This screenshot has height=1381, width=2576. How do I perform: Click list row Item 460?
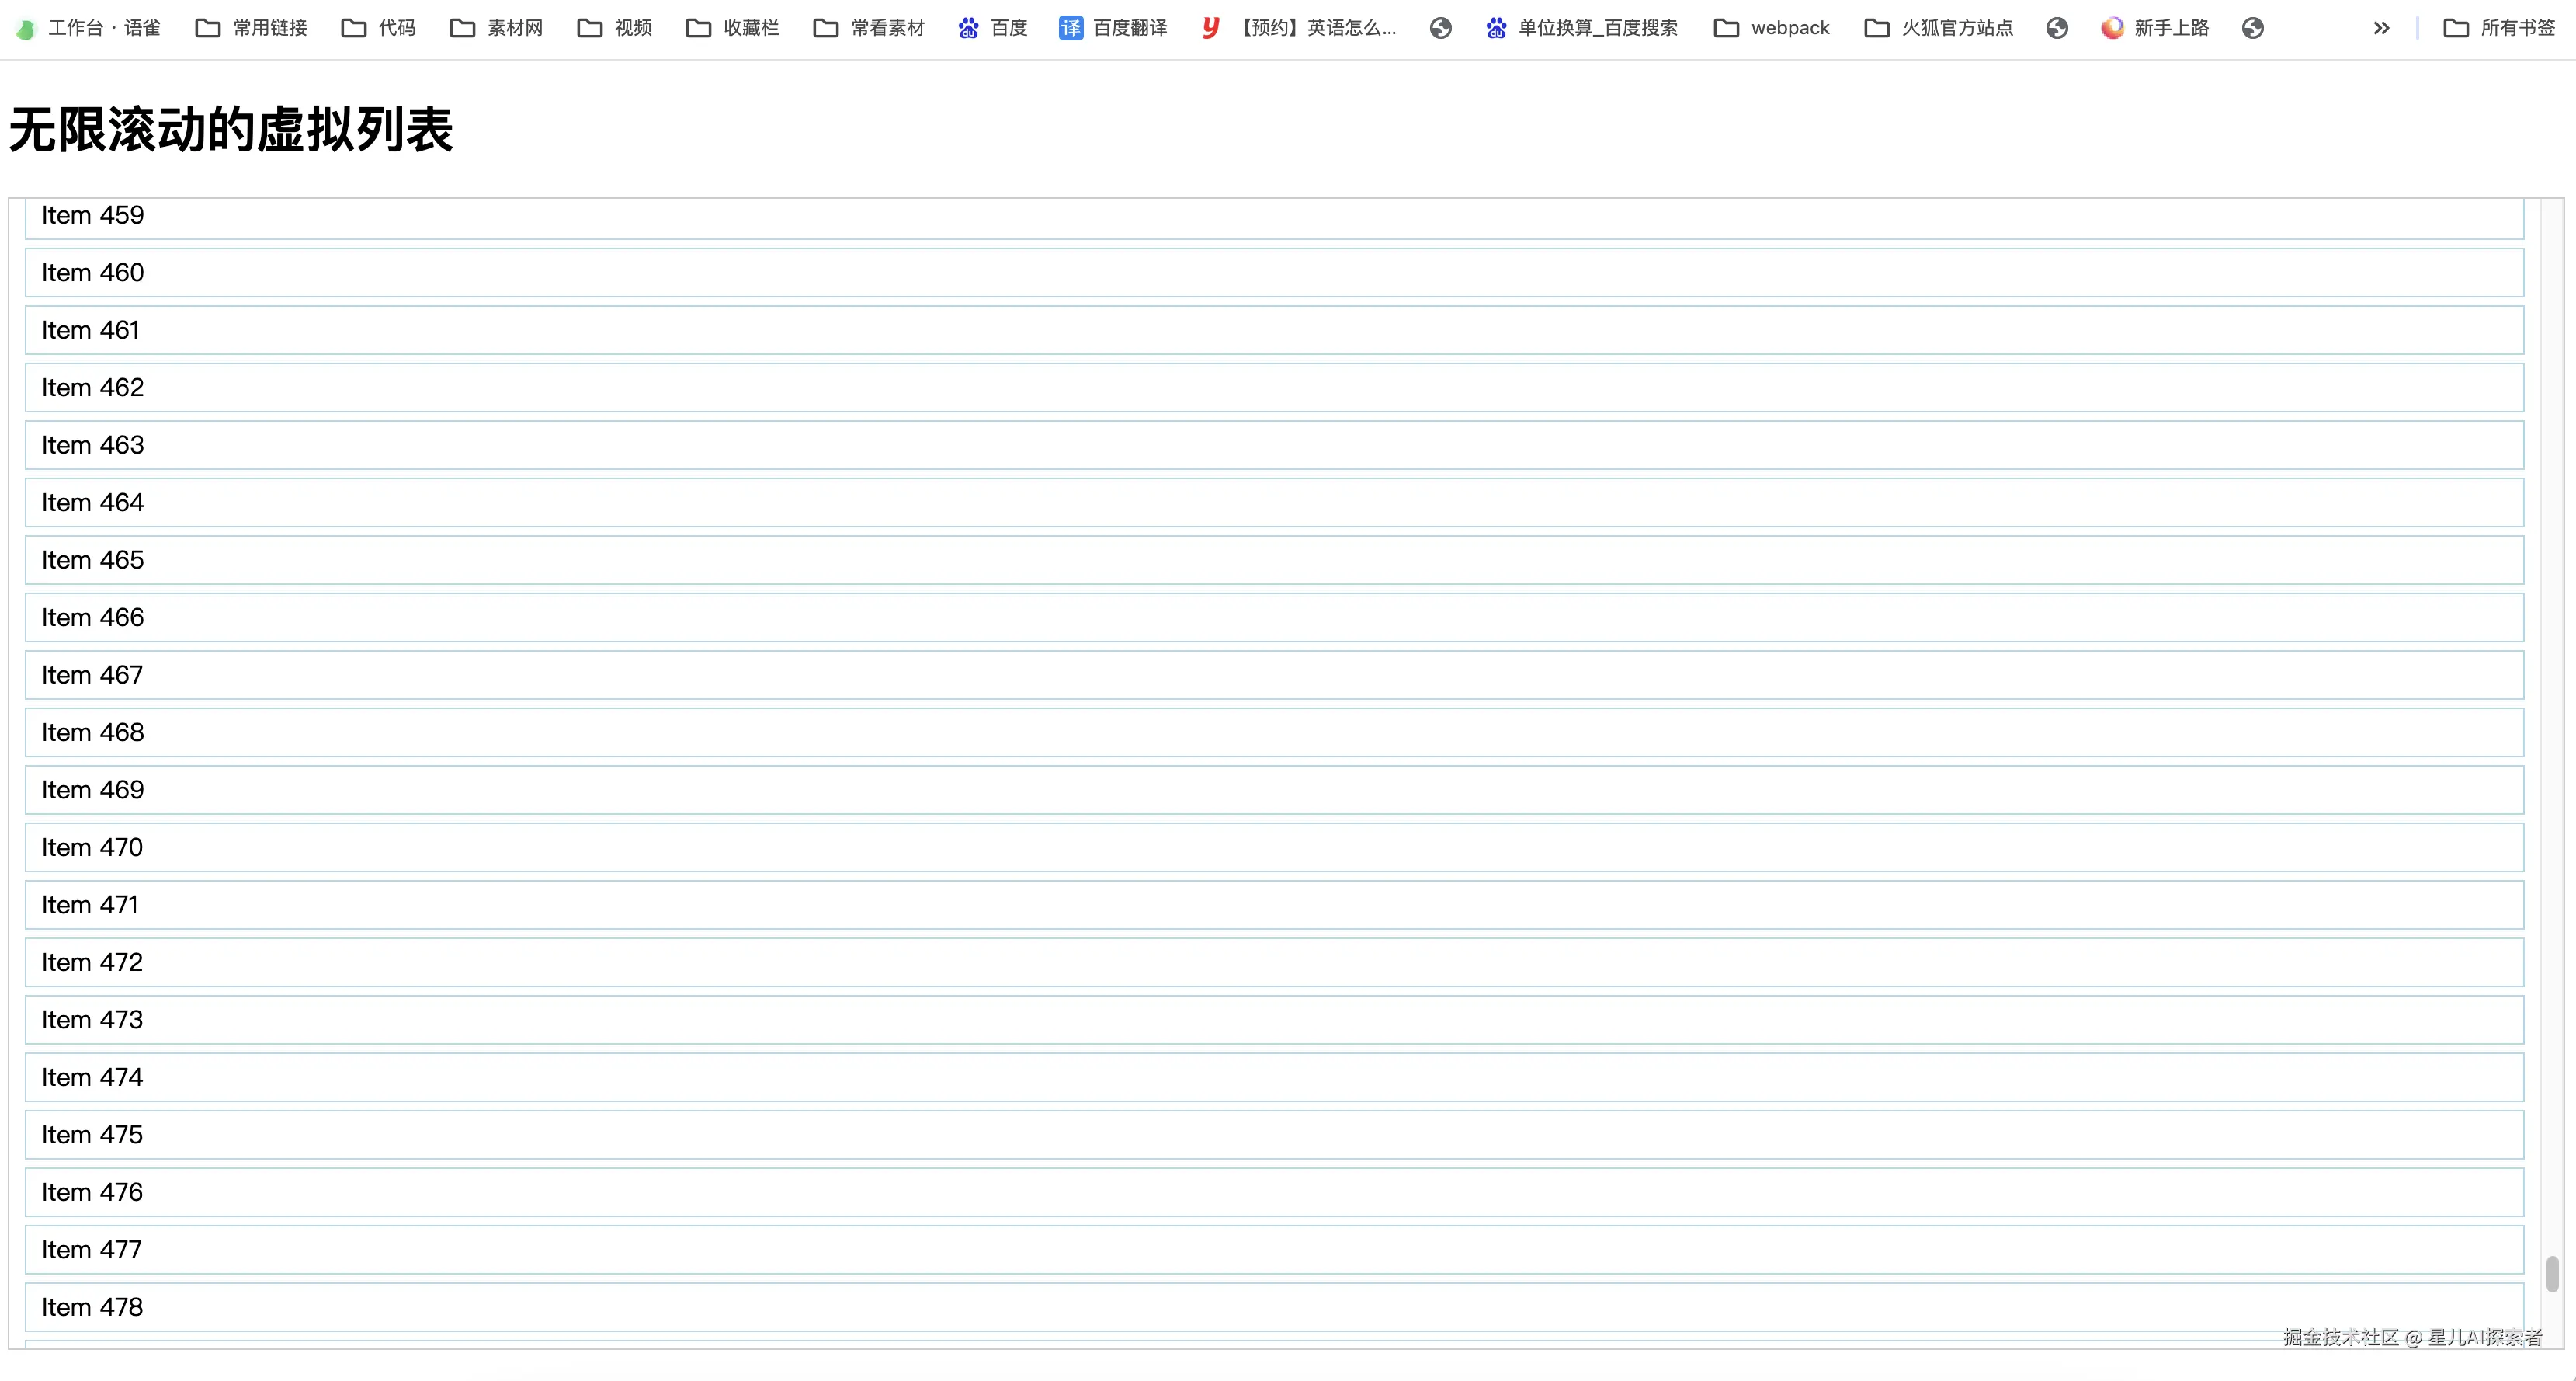click(1274, 272)
